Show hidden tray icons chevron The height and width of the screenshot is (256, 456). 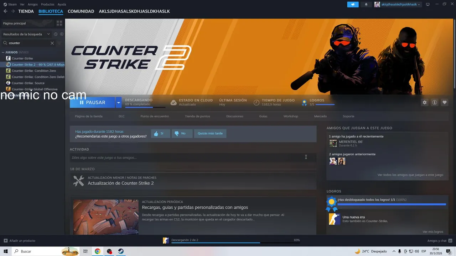click(x=394, y=251)
